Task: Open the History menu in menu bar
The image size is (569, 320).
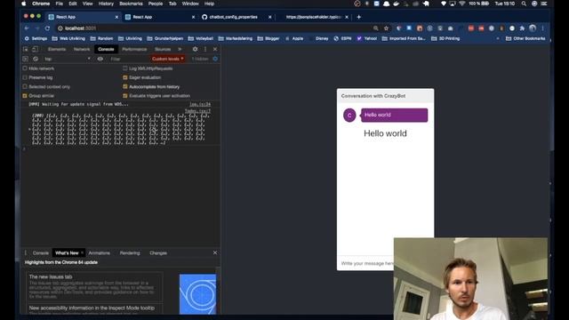Action: click(x=106, y=4)
